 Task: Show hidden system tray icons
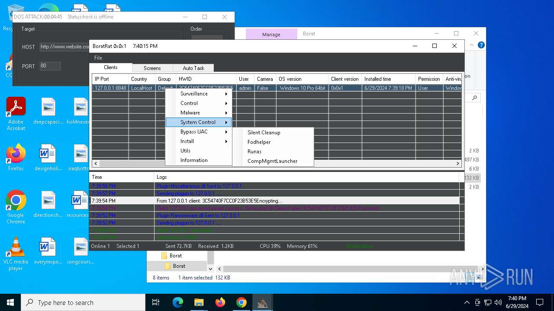pyautogui.click(x=467, y=302)
